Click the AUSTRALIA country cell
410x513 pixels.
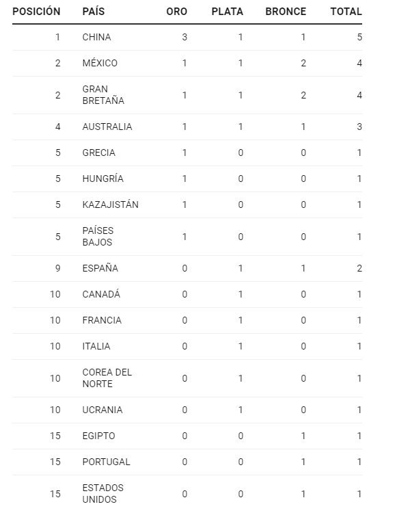(x=107, y=127)
